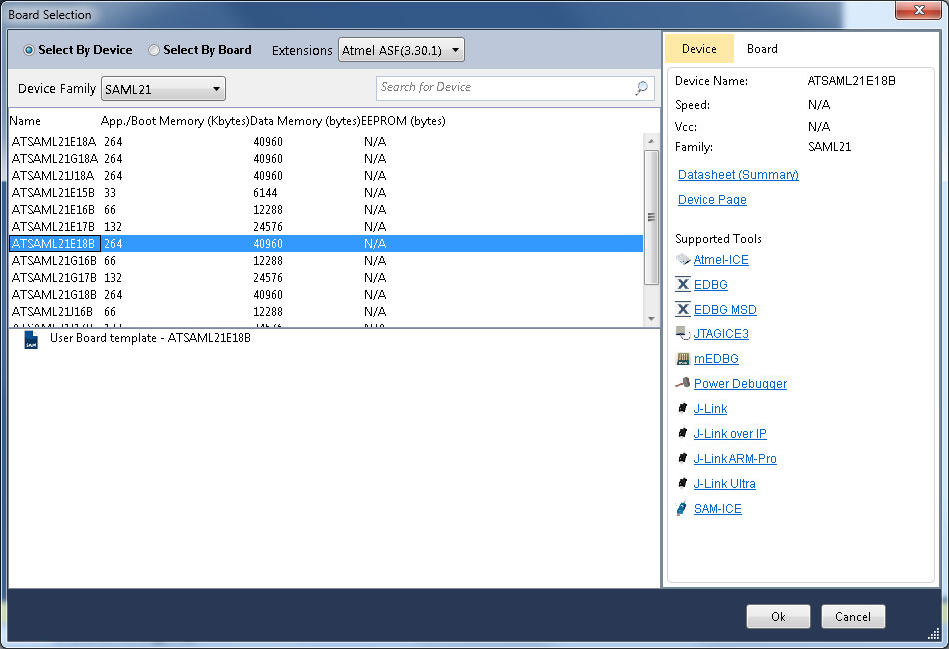Click the J-Link Ultra icon
Viewport: 949px width, 649px height.
683,484
